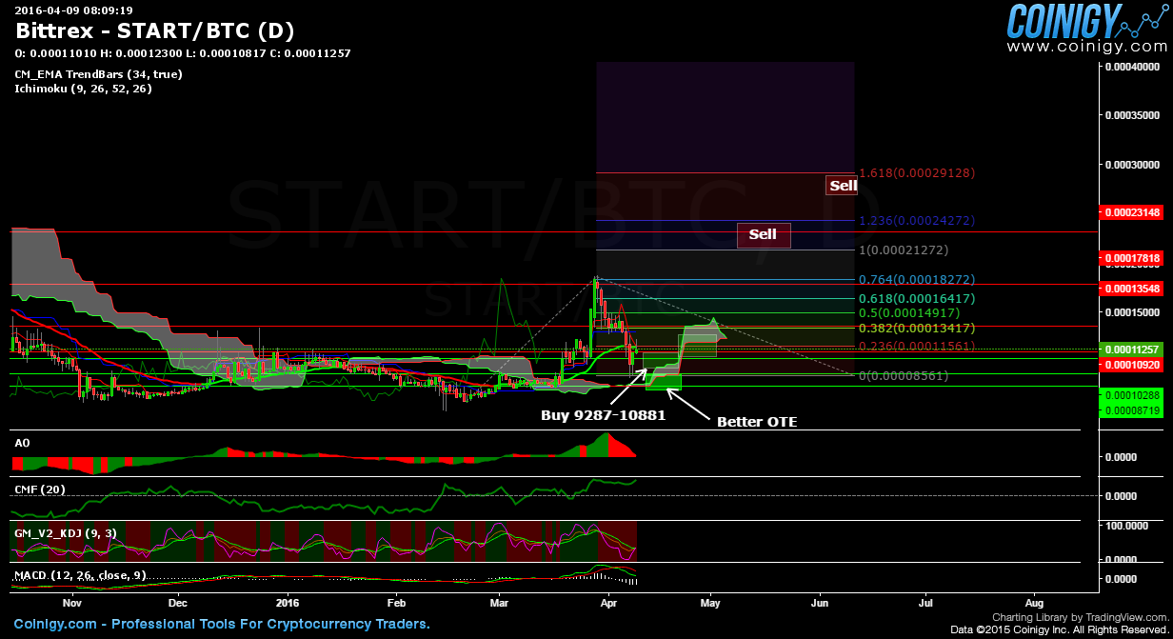1173x639 pixels.
Task: Click the green price tag 0.00010288
Action: pyautogui.click(x=1131, y=394)
